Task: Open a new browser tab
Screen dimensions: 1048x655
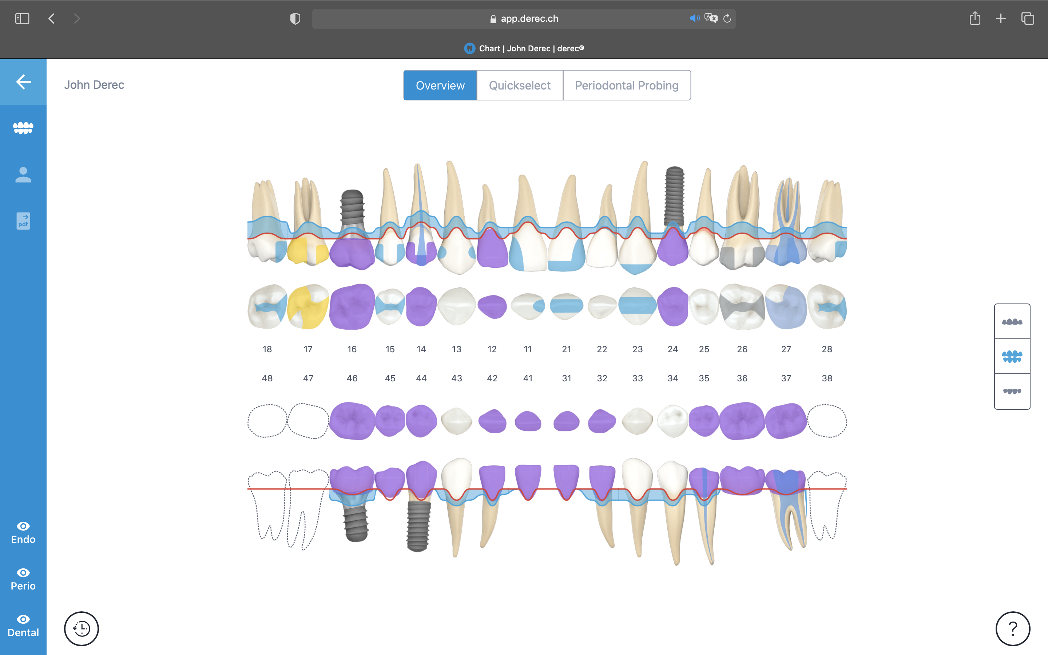Action: point(1001,18)
